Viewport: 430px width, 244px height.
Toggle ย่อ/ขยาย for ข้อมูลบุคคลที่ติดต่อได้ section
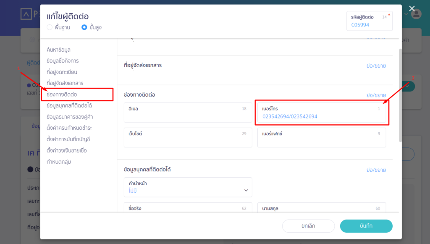click(x=376, y=170)
